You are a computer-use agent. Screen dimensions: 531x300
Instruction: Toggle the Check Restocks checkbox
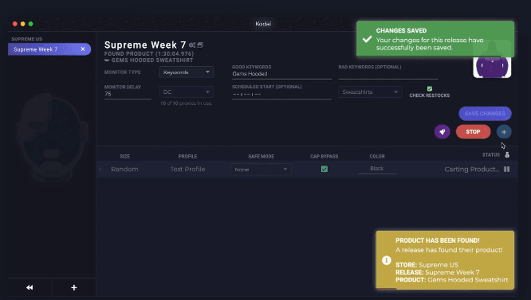click(x=430, y=89)
